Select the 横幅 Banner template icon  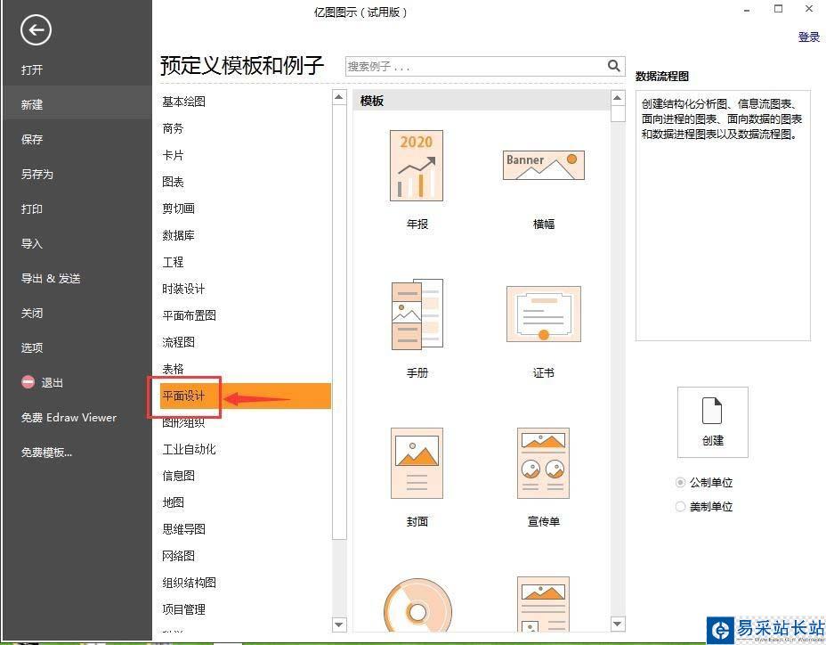coord(544,165)
